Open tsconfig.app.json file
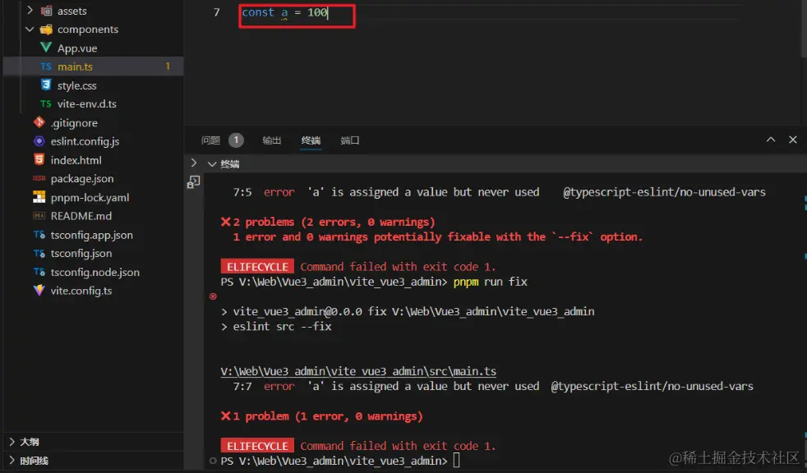Image resolution: width=807 pixels, height=473 pixels. (x=91, y=235)
